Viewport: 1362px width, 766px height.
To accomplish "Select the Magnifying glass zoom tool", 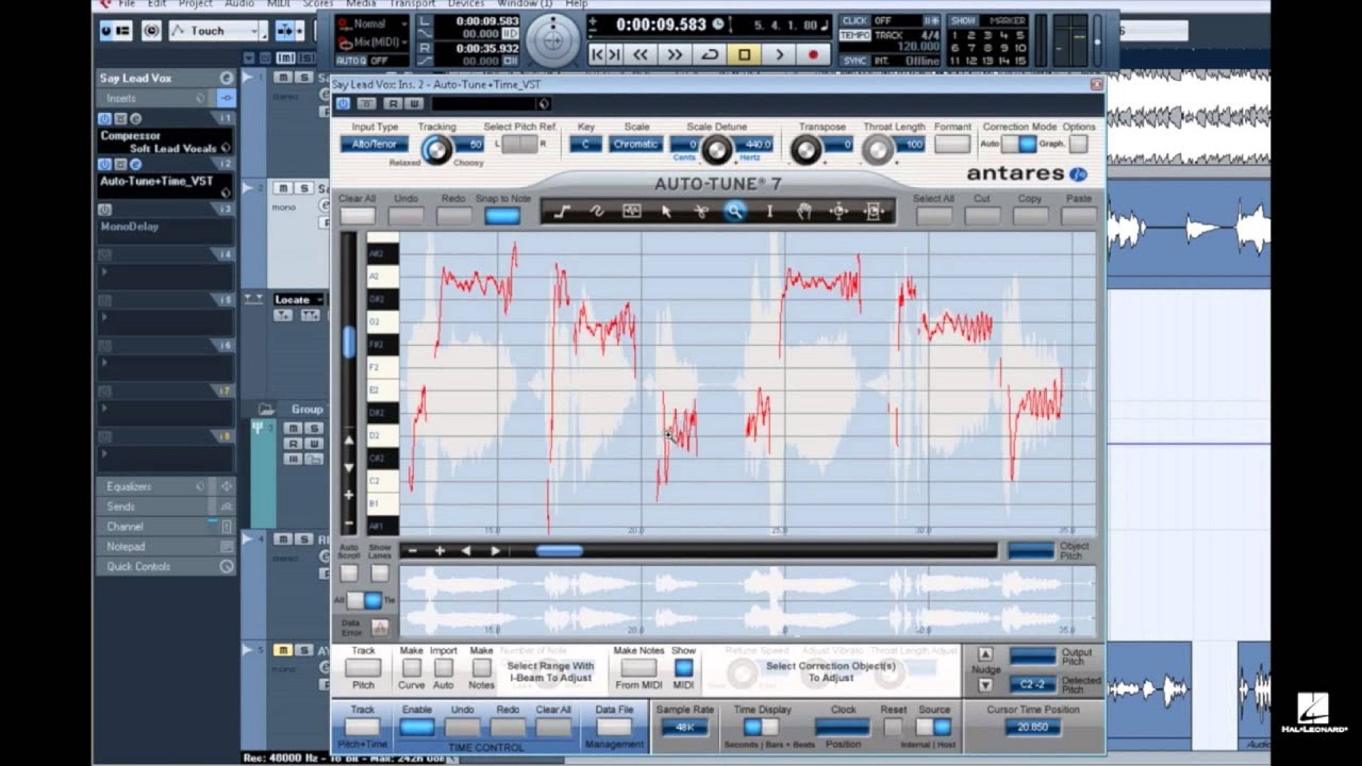I will [x=735, y=212].
